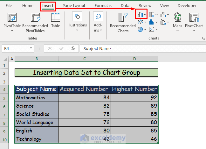This screenshot has height=149, width=206.
Task: Select column A header
Action: [x=12, y=59]
